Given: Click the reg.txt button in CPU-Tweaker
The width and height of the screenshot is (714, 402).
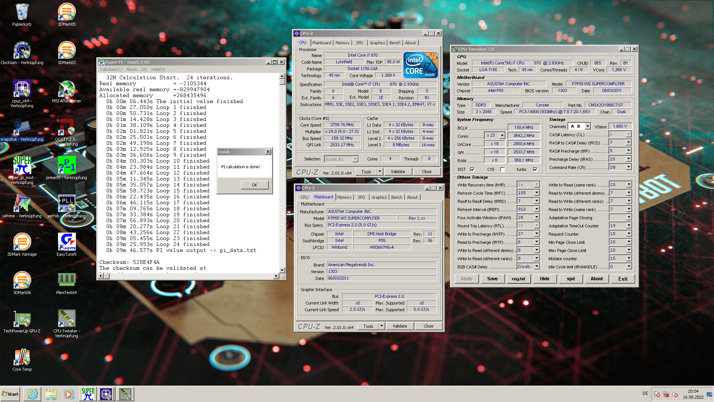Looking at the screenshot, I should point(518,279).
